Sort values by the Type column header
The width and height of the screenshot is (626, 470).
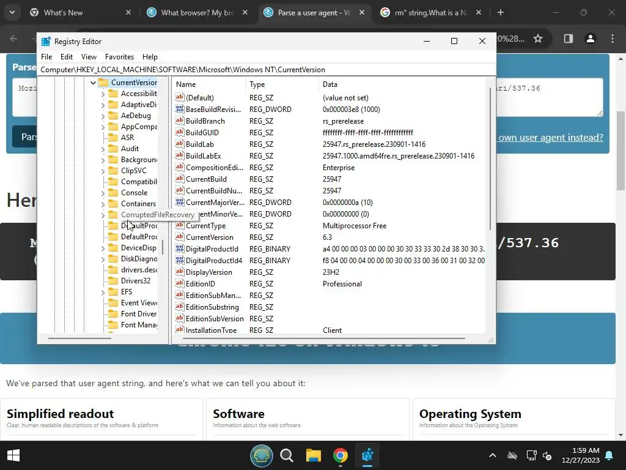(x=282, y=84)
